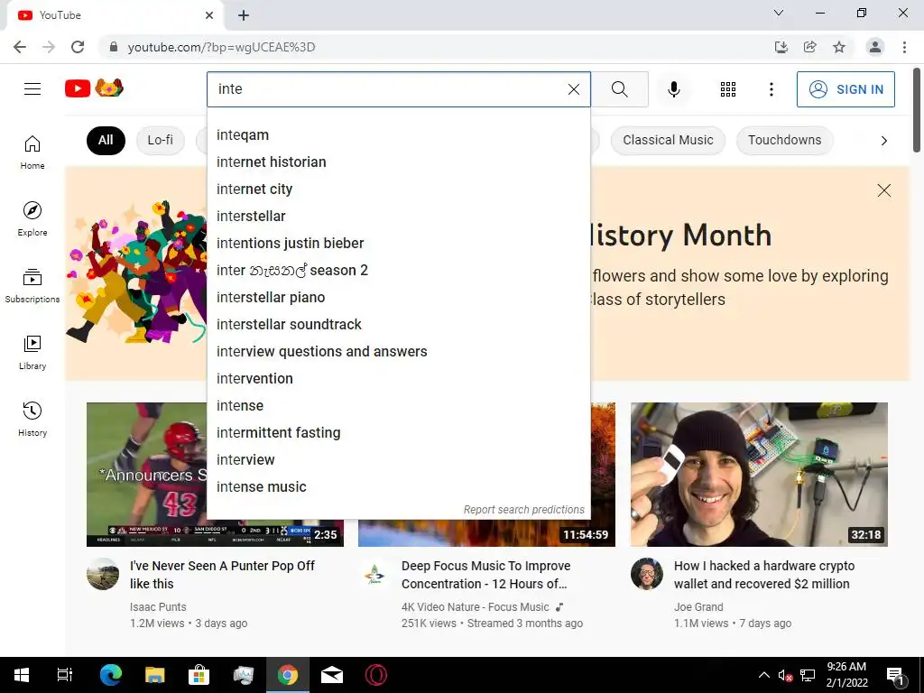
Task: Click Isaac Punts channel avatar
Action: pyautogui.click(x=103, y=574)
